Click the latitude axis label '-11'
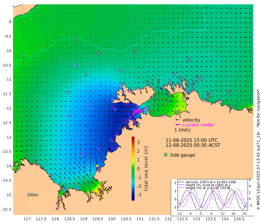The image size is (261, 224). tap(8, 79)
